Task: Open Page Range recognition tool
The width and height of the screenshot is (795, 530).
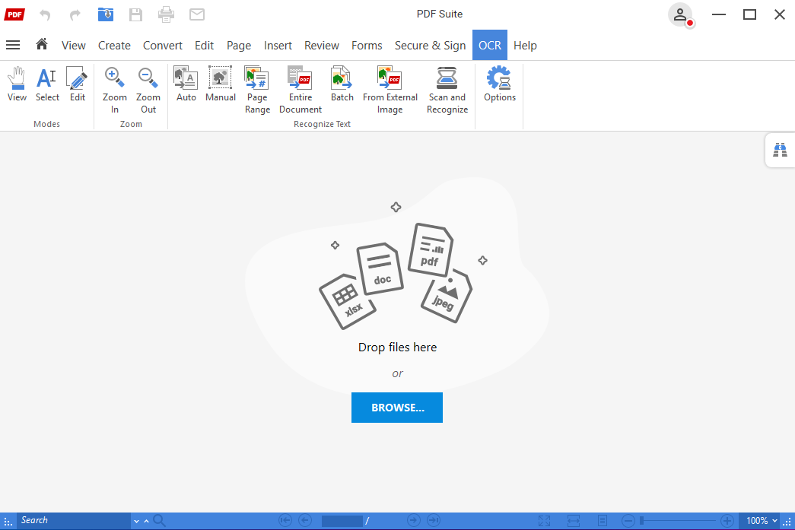Action: coord(257,90)
